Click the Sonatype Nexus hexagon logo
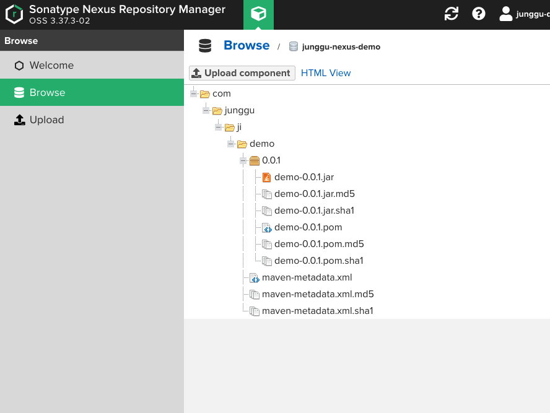The image size is (550, 413). [14, 14]
